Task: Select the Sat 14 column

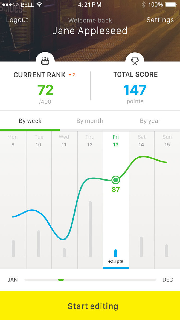Action: tap(141, 200)
